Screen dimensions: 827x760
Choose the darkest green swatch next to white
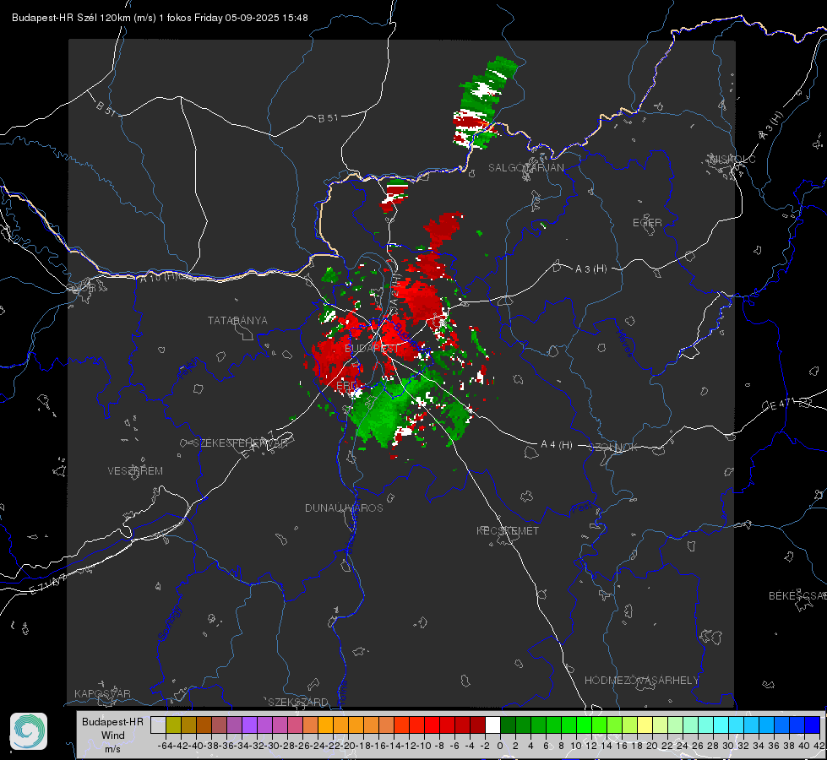tap(508, 725)
